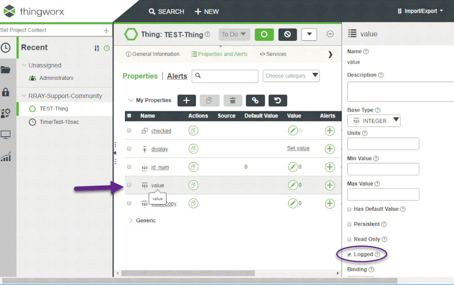Click the horizontal scrollbar under properties table
This screenshot has height=285, width=454.
(188, 273)
